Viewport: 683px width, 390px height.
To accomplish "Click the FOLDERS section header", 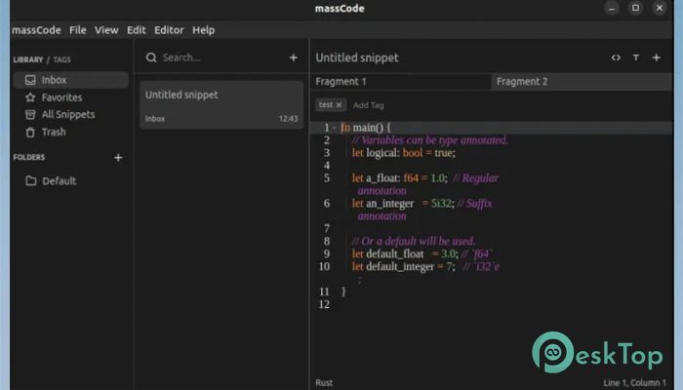I will point(28,157).
